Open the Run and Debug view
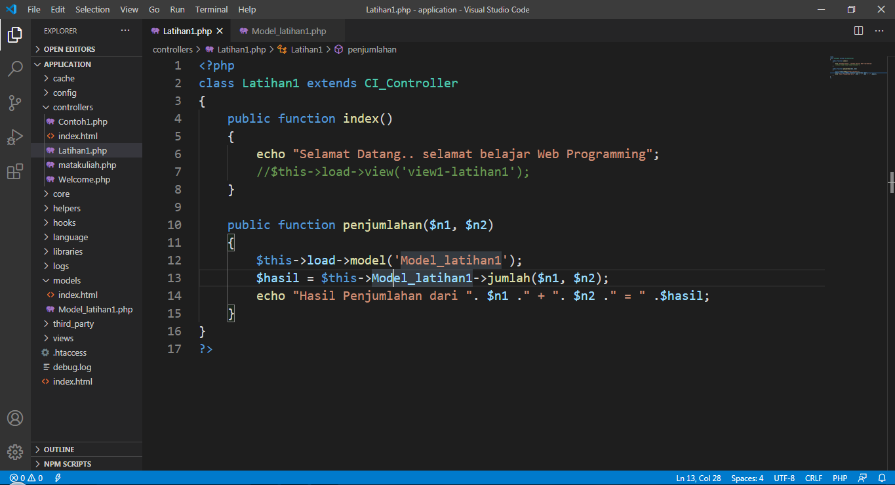This screenshot has height=485, width=895. pyautogui.click(x=15, y=137)
